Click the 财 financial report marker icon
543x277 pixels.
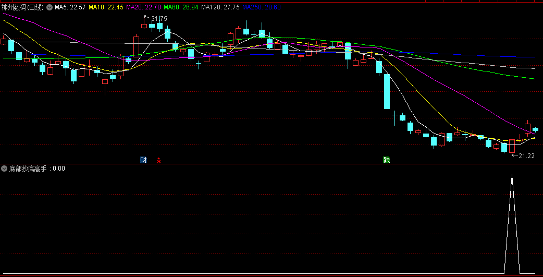(x=143, y=160)
